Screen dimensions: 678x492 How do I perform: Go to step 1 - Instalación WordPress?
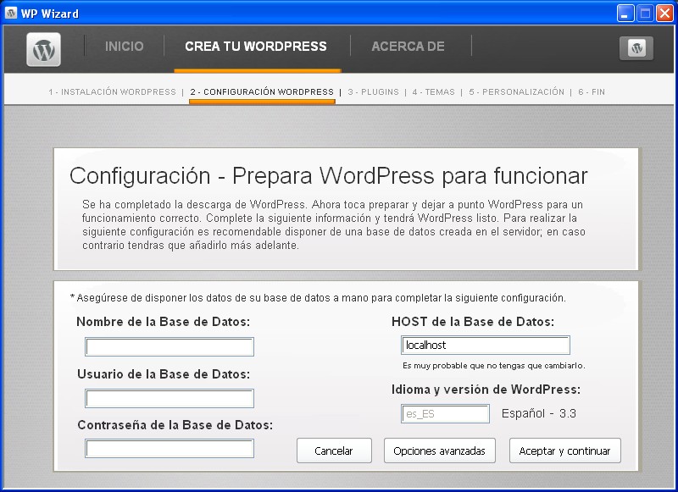[x=113, y=92]
